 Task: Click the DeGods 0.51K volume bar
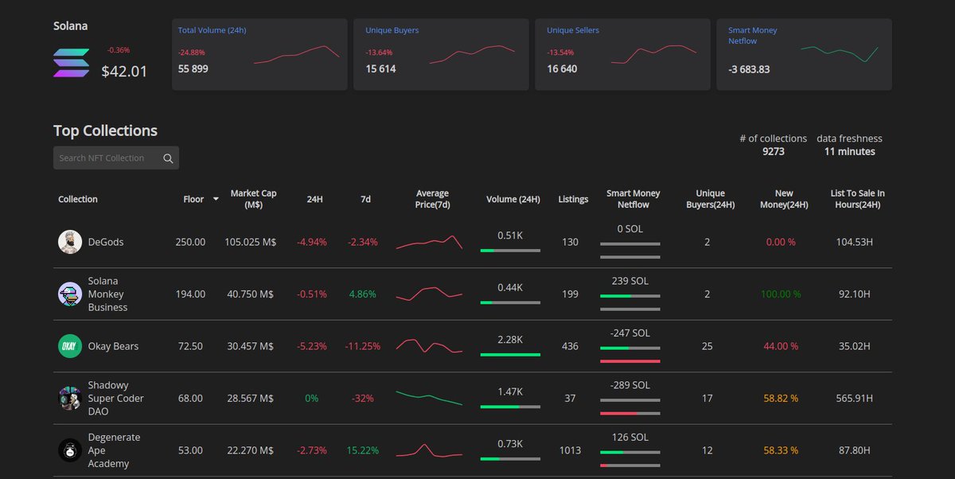coord(510,250)
